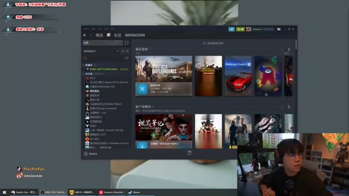Image resolution: width=349 pixels, height=196 pixels.
Task: Click the blue announcements megaphone button
Action: pyautogui.click(x=232, y=29)
